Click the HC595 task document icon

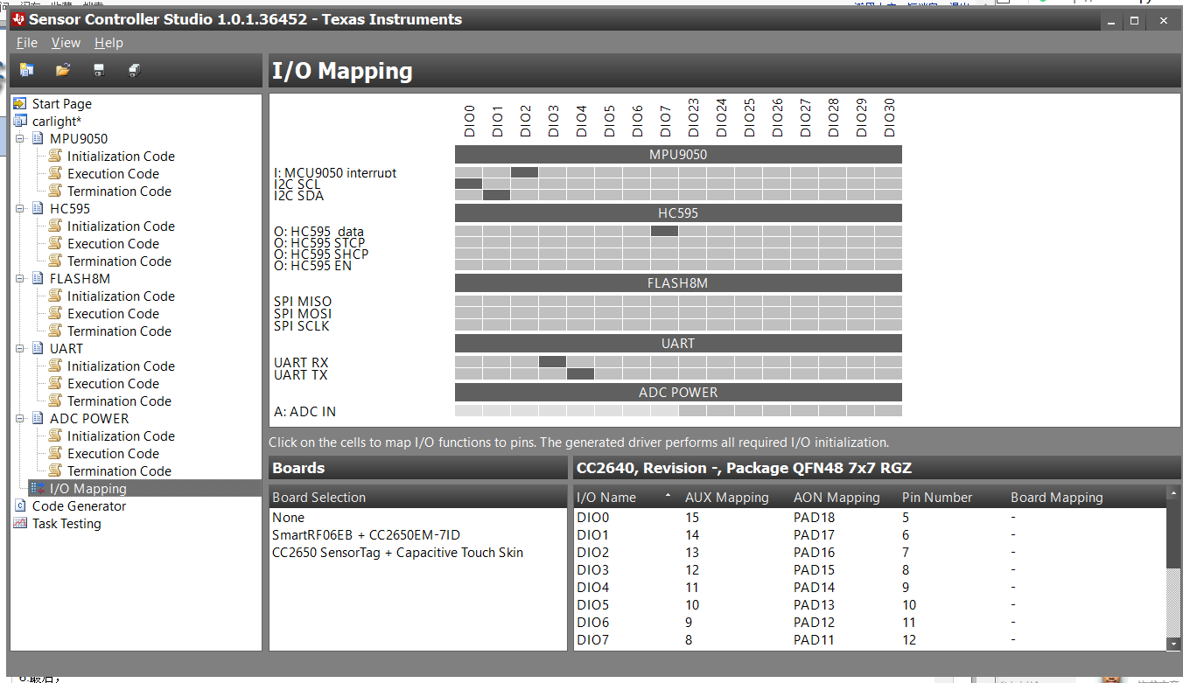pos(38,208)
